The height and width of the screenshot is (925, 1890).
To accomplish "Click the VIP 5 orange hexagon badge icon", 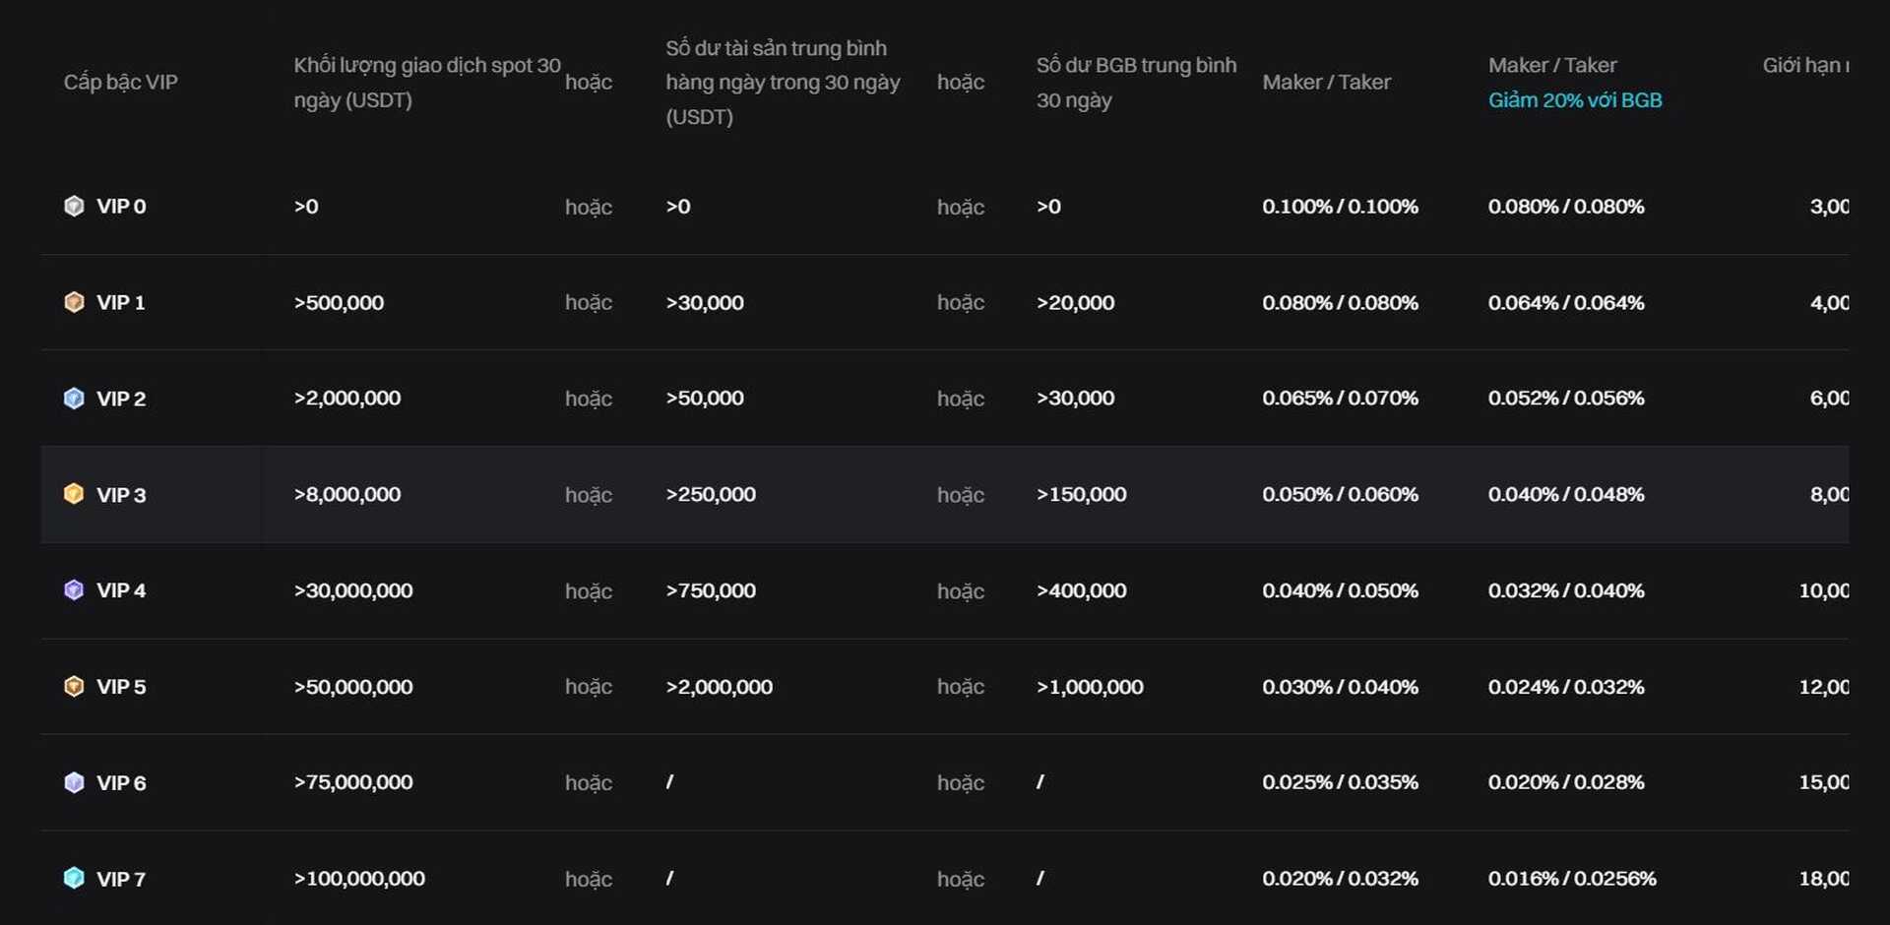I will (x=74, y=687).
